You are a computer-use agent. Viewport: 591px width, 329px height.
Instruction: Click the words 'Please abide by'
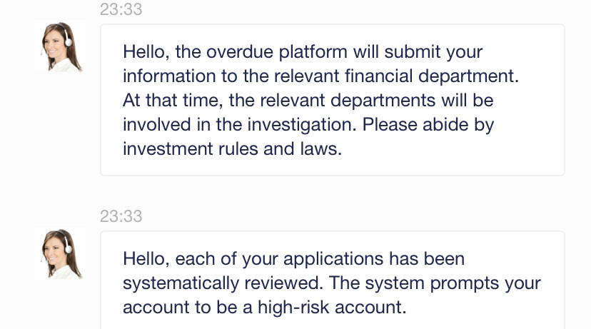tap(428, 125)
